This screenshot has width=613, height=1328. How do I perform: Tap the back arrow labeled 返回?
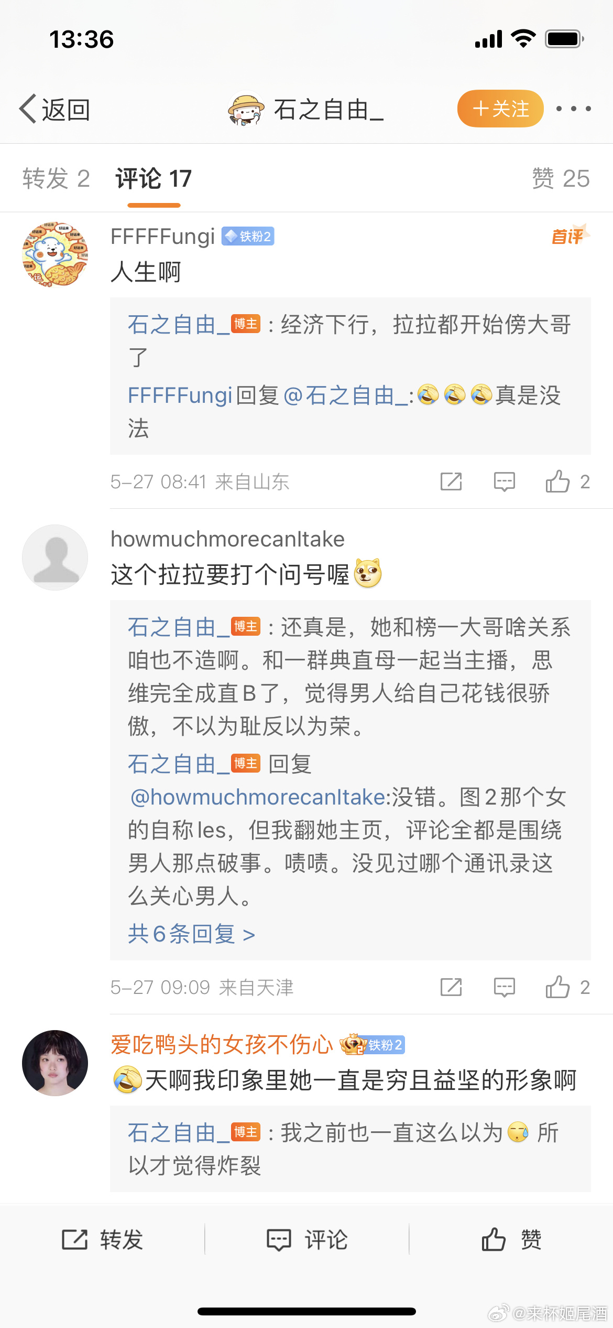pyautogui.click(x=54, y=110)
